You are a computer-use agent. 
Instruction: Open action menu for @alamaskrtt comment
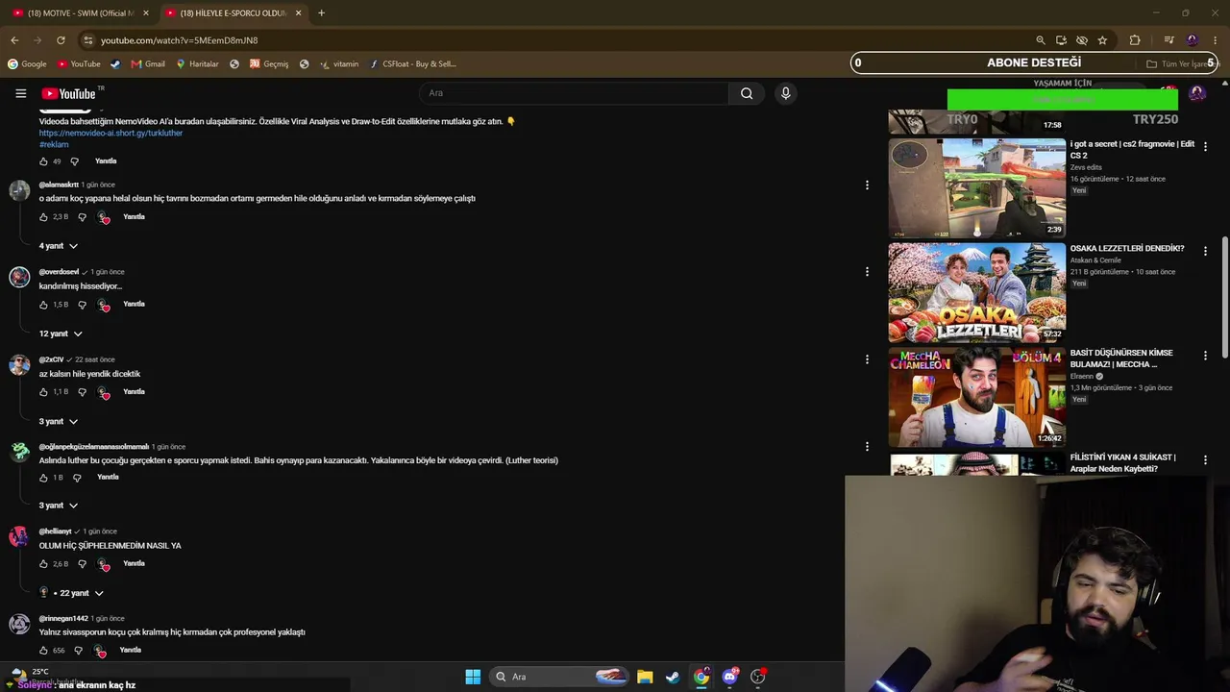click(x=867, y=185)
